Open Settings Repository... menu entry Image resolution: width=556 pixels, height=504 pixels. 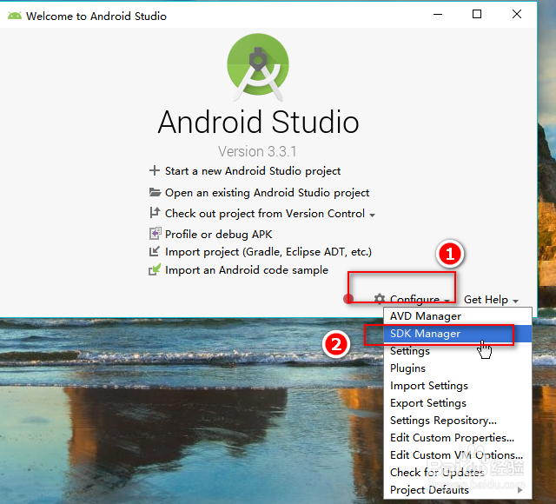[458, 421]
